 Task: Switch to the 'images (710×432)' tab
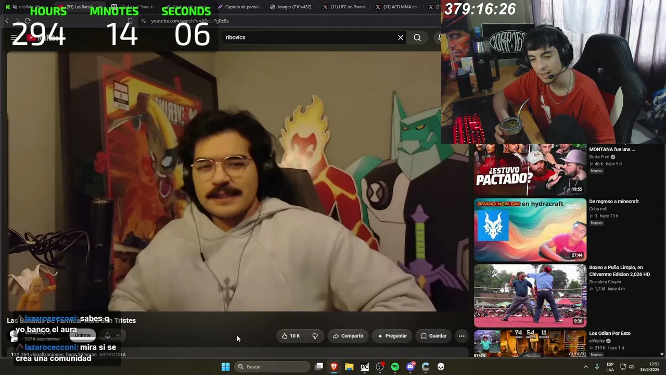point(291,7)
